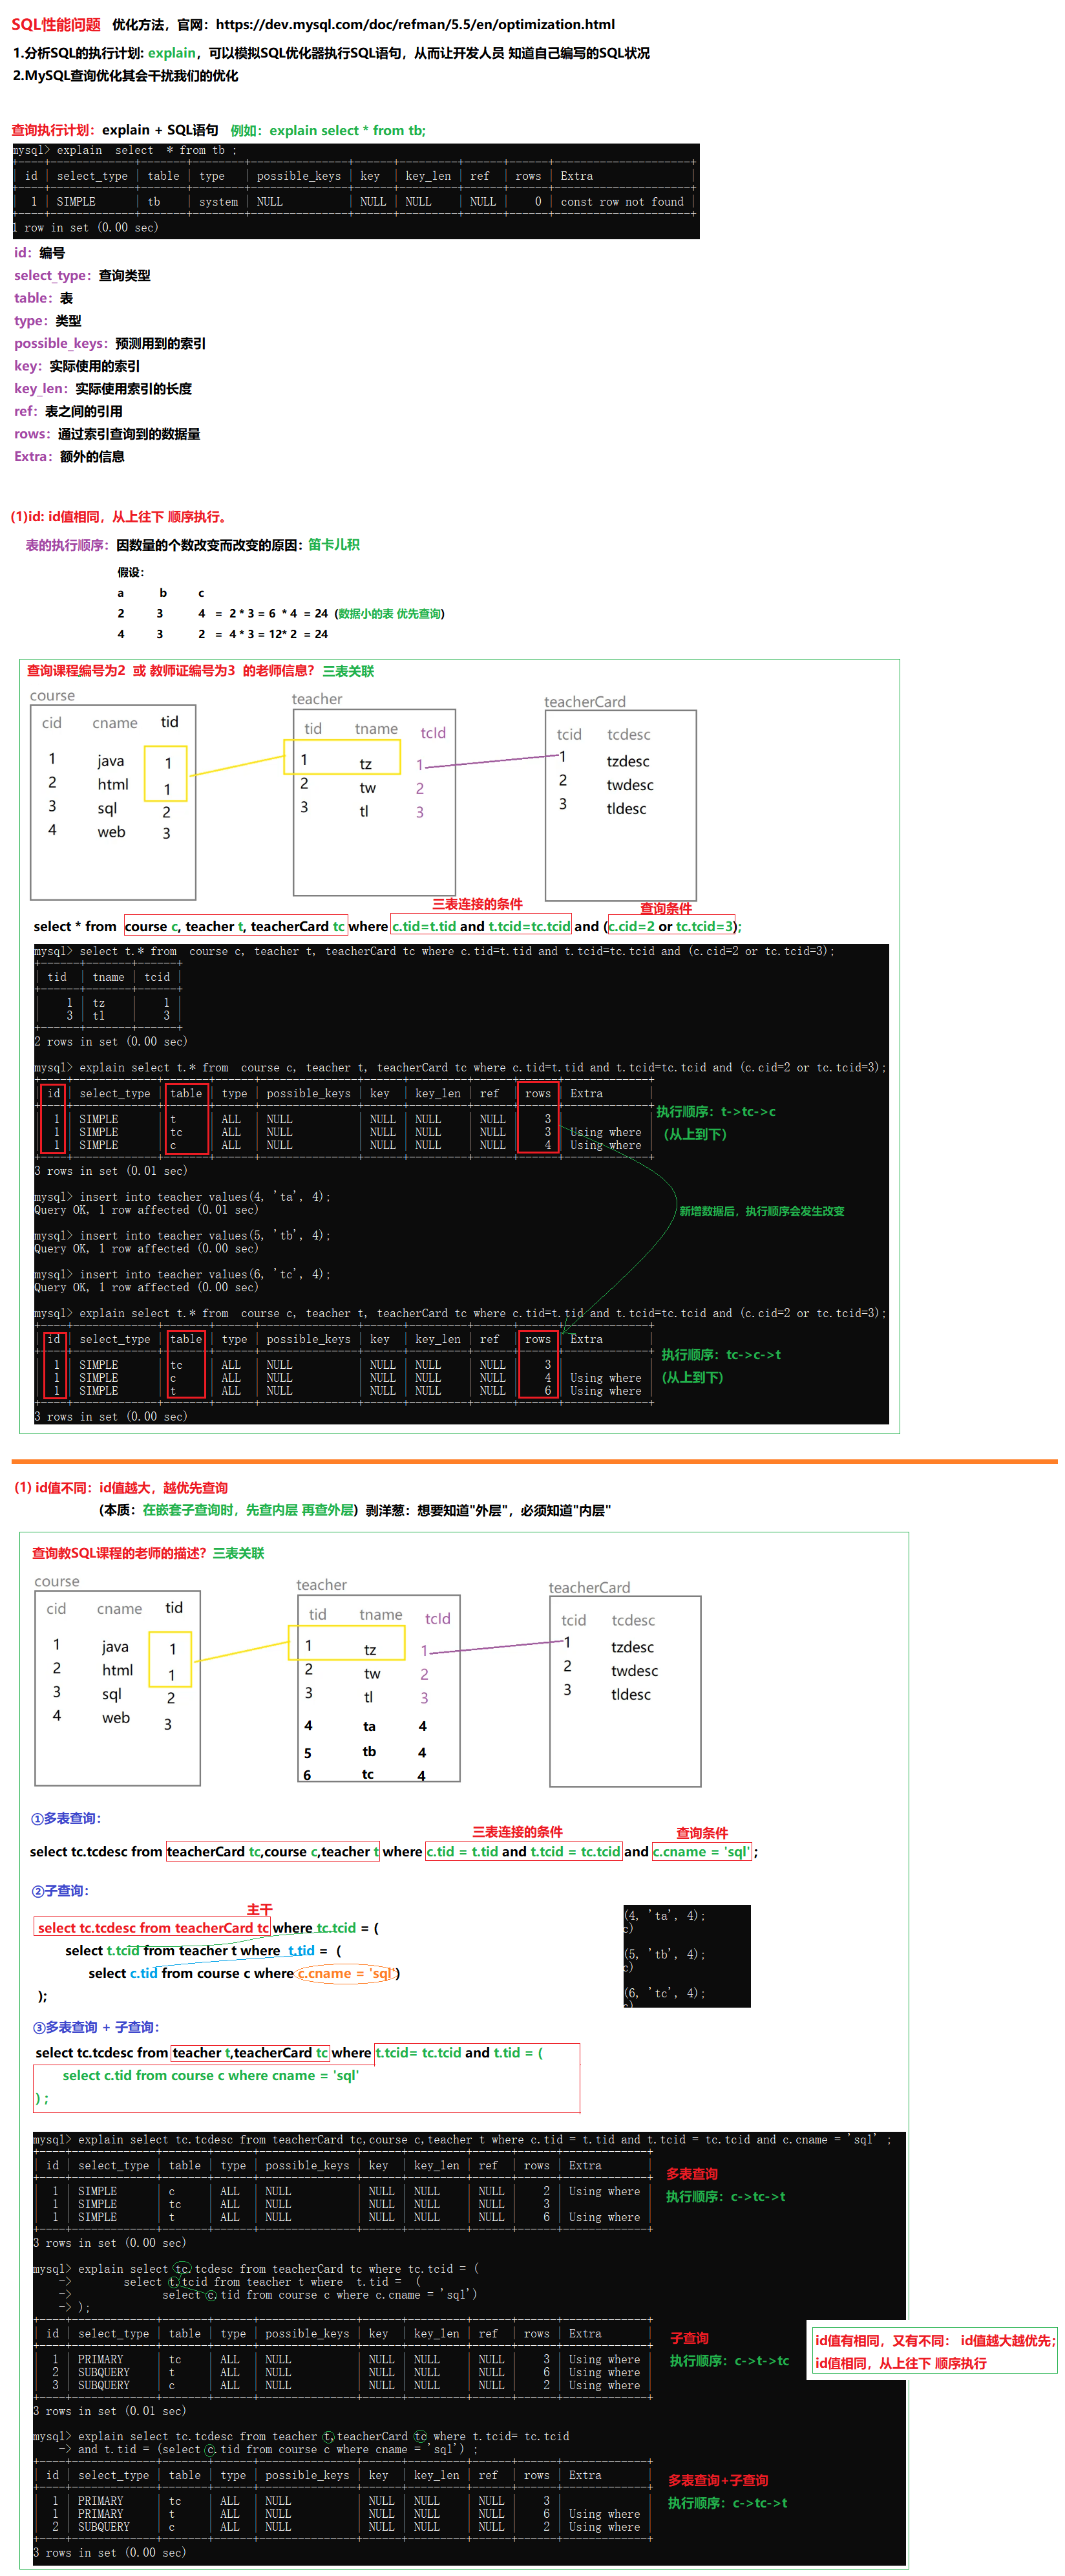Select the green 'explain select * from tb;' example
This screenshot has width=1065, height=2576.
346,130
